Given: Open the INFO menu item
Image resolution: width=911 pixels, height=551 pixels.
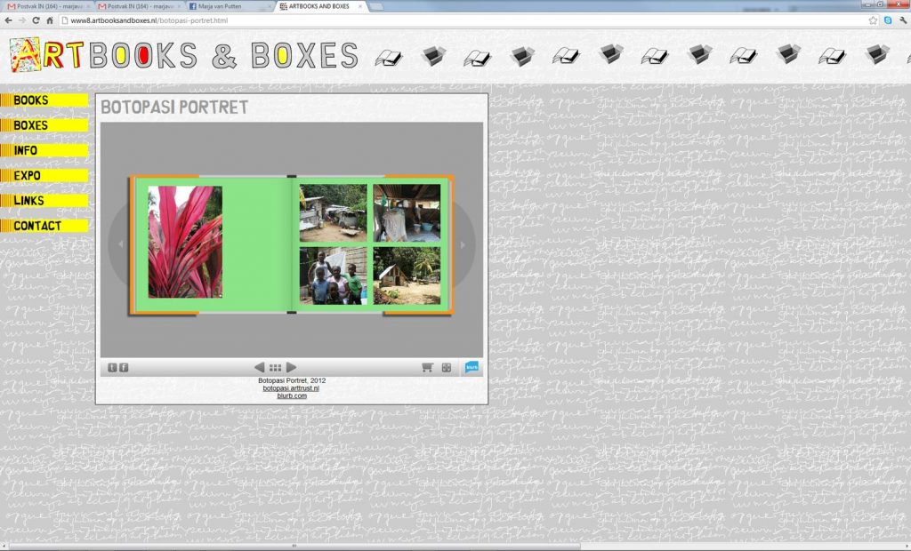Looking at the screenshot, I should [x=44, y=150].
